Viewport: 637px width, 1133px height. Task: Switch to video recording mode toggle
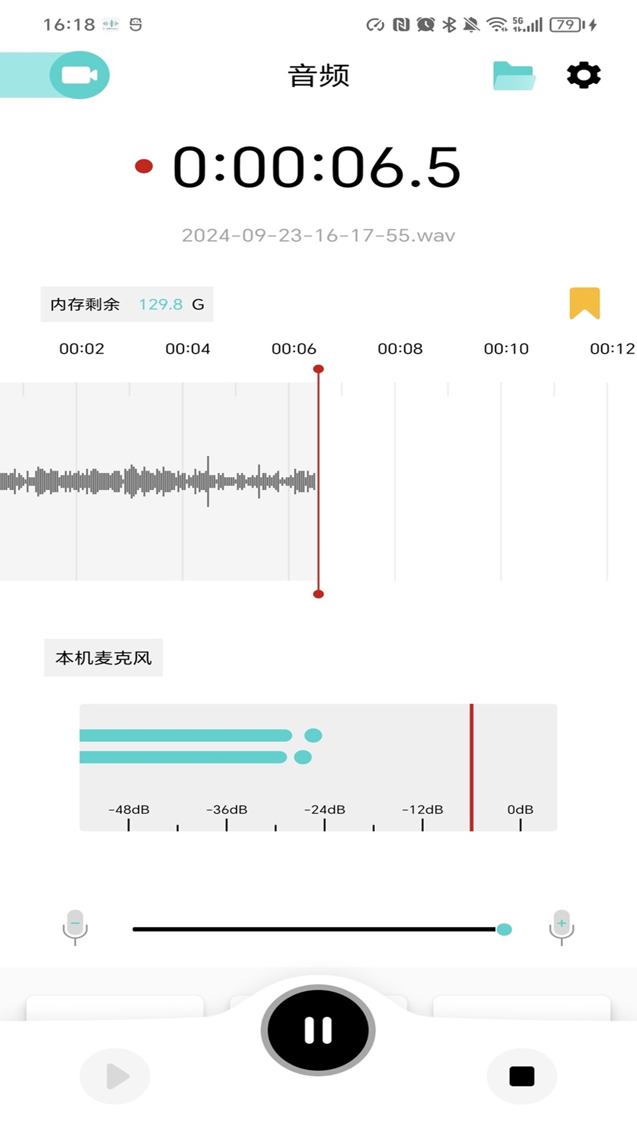click(x=79, y=75)
